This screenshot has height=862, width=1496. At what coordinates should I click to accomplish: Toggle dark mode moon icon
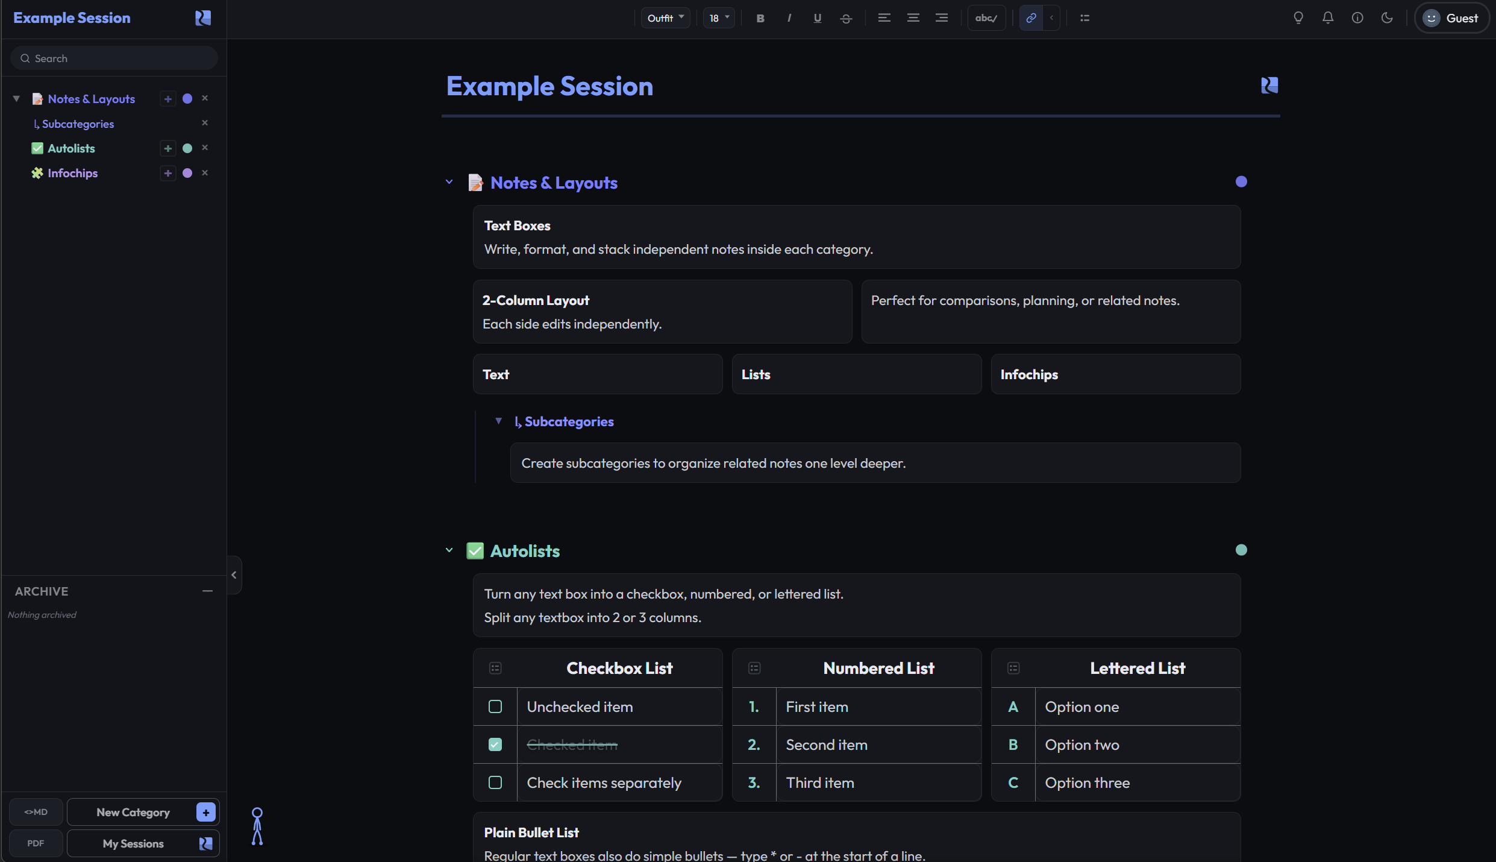pyautogui.click(x=1387, y=18)
